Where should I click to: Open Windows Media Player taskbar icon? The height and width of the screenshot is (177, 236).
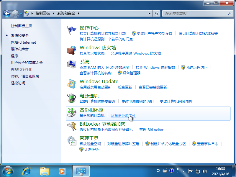62,171
